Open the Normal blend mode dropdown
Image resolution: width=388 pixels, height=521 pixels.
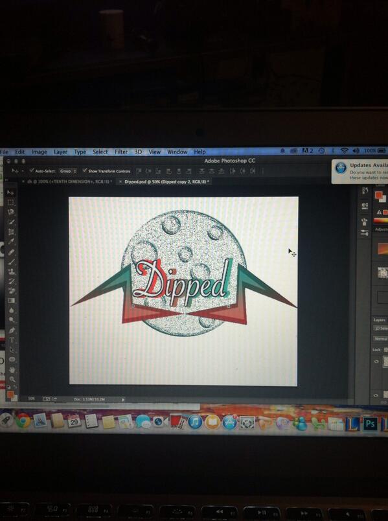pyautogui.click(x=381, y=339)
